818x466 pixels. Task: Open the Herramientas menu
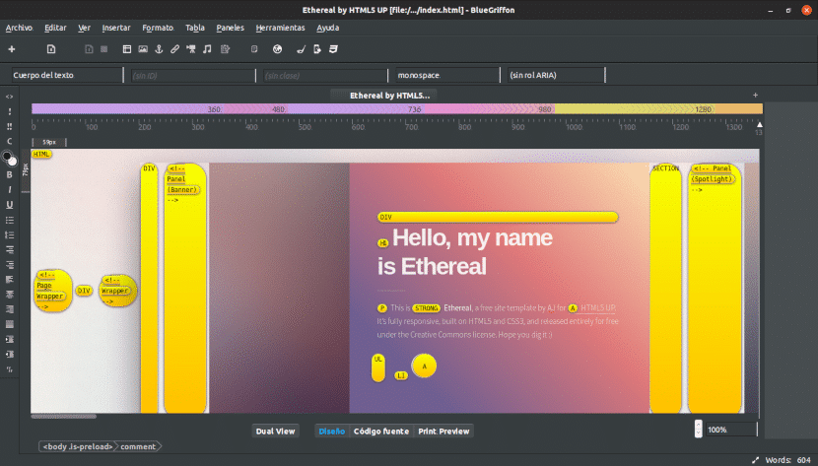[280, 28]
